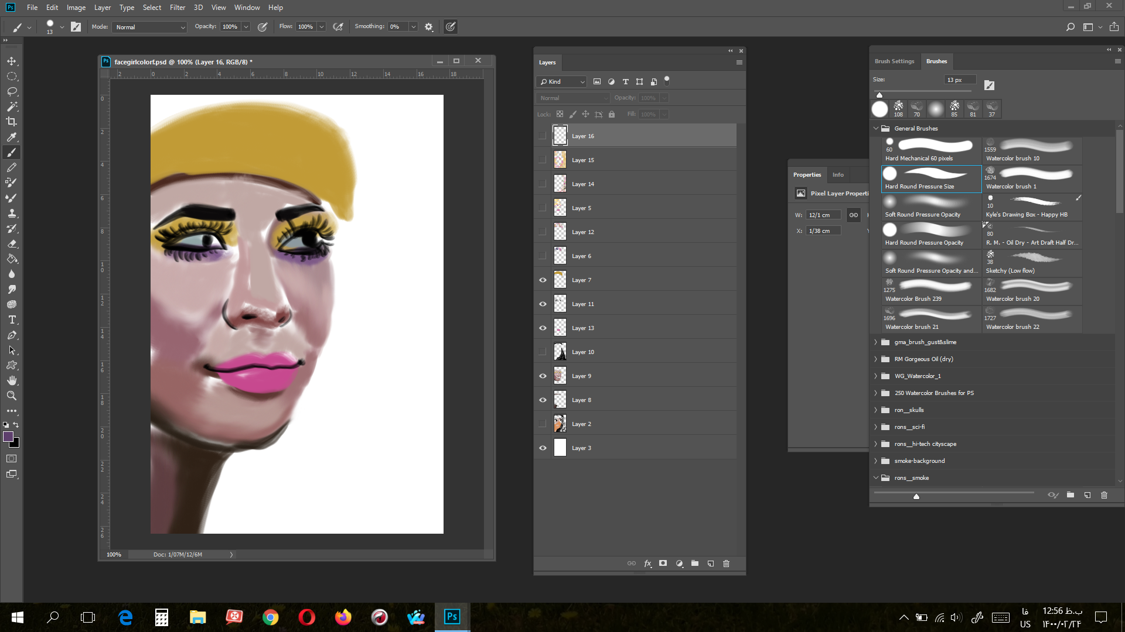Open the Flow value dropdown

(x=322, y=27)
